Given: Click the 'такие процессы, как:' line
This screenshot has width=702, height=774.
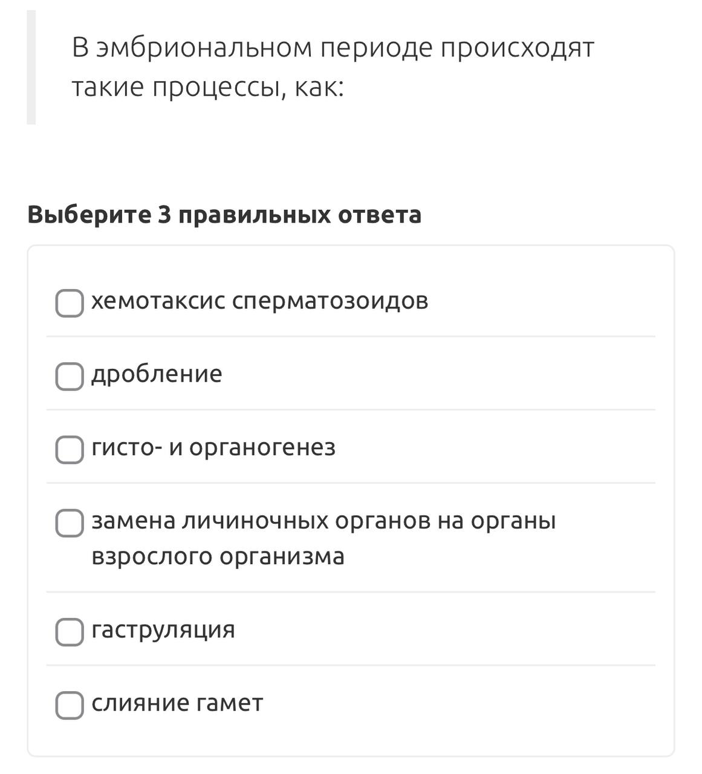Looking at the screenshot, I should tap(208, 88).
